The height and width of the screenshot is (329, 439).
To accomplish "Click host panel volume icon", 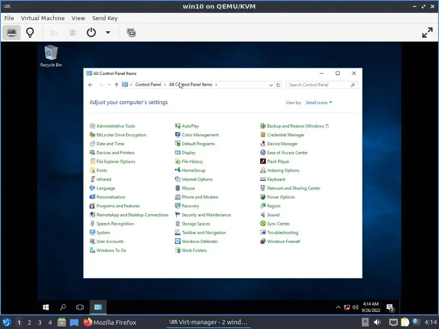I will tap(377, 322).
